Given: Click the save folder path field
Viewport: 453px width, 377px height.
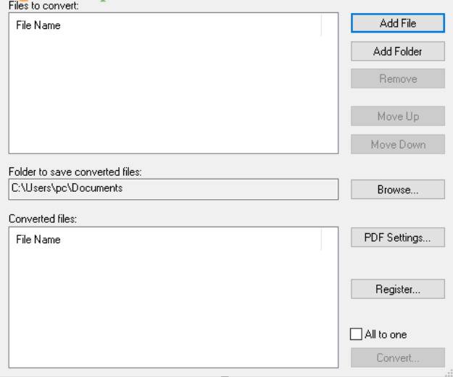Looking at the screenshot, I should [x=173, y=189].
